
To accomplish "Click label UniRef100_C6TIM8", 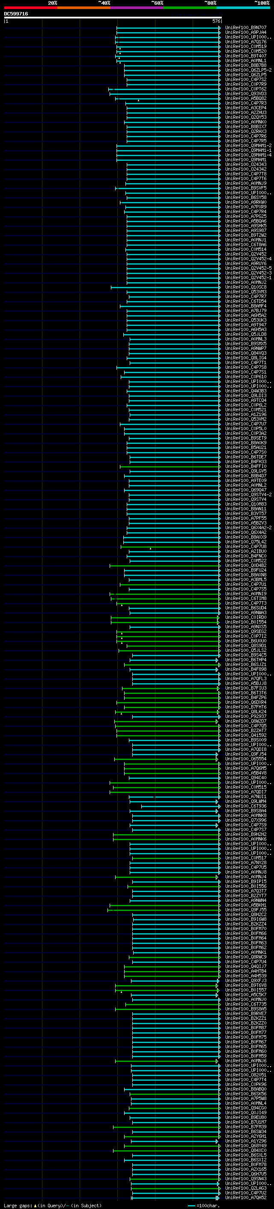I will (x=245, y=598).
